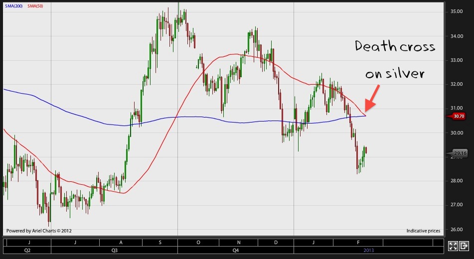Click the 35.00 price axis label

457,11
